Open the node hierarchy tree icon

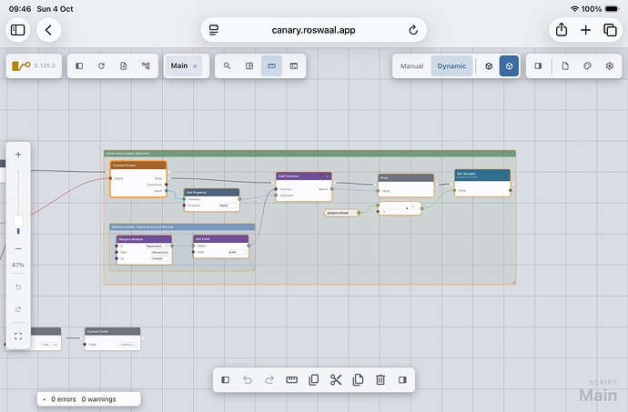146,65
